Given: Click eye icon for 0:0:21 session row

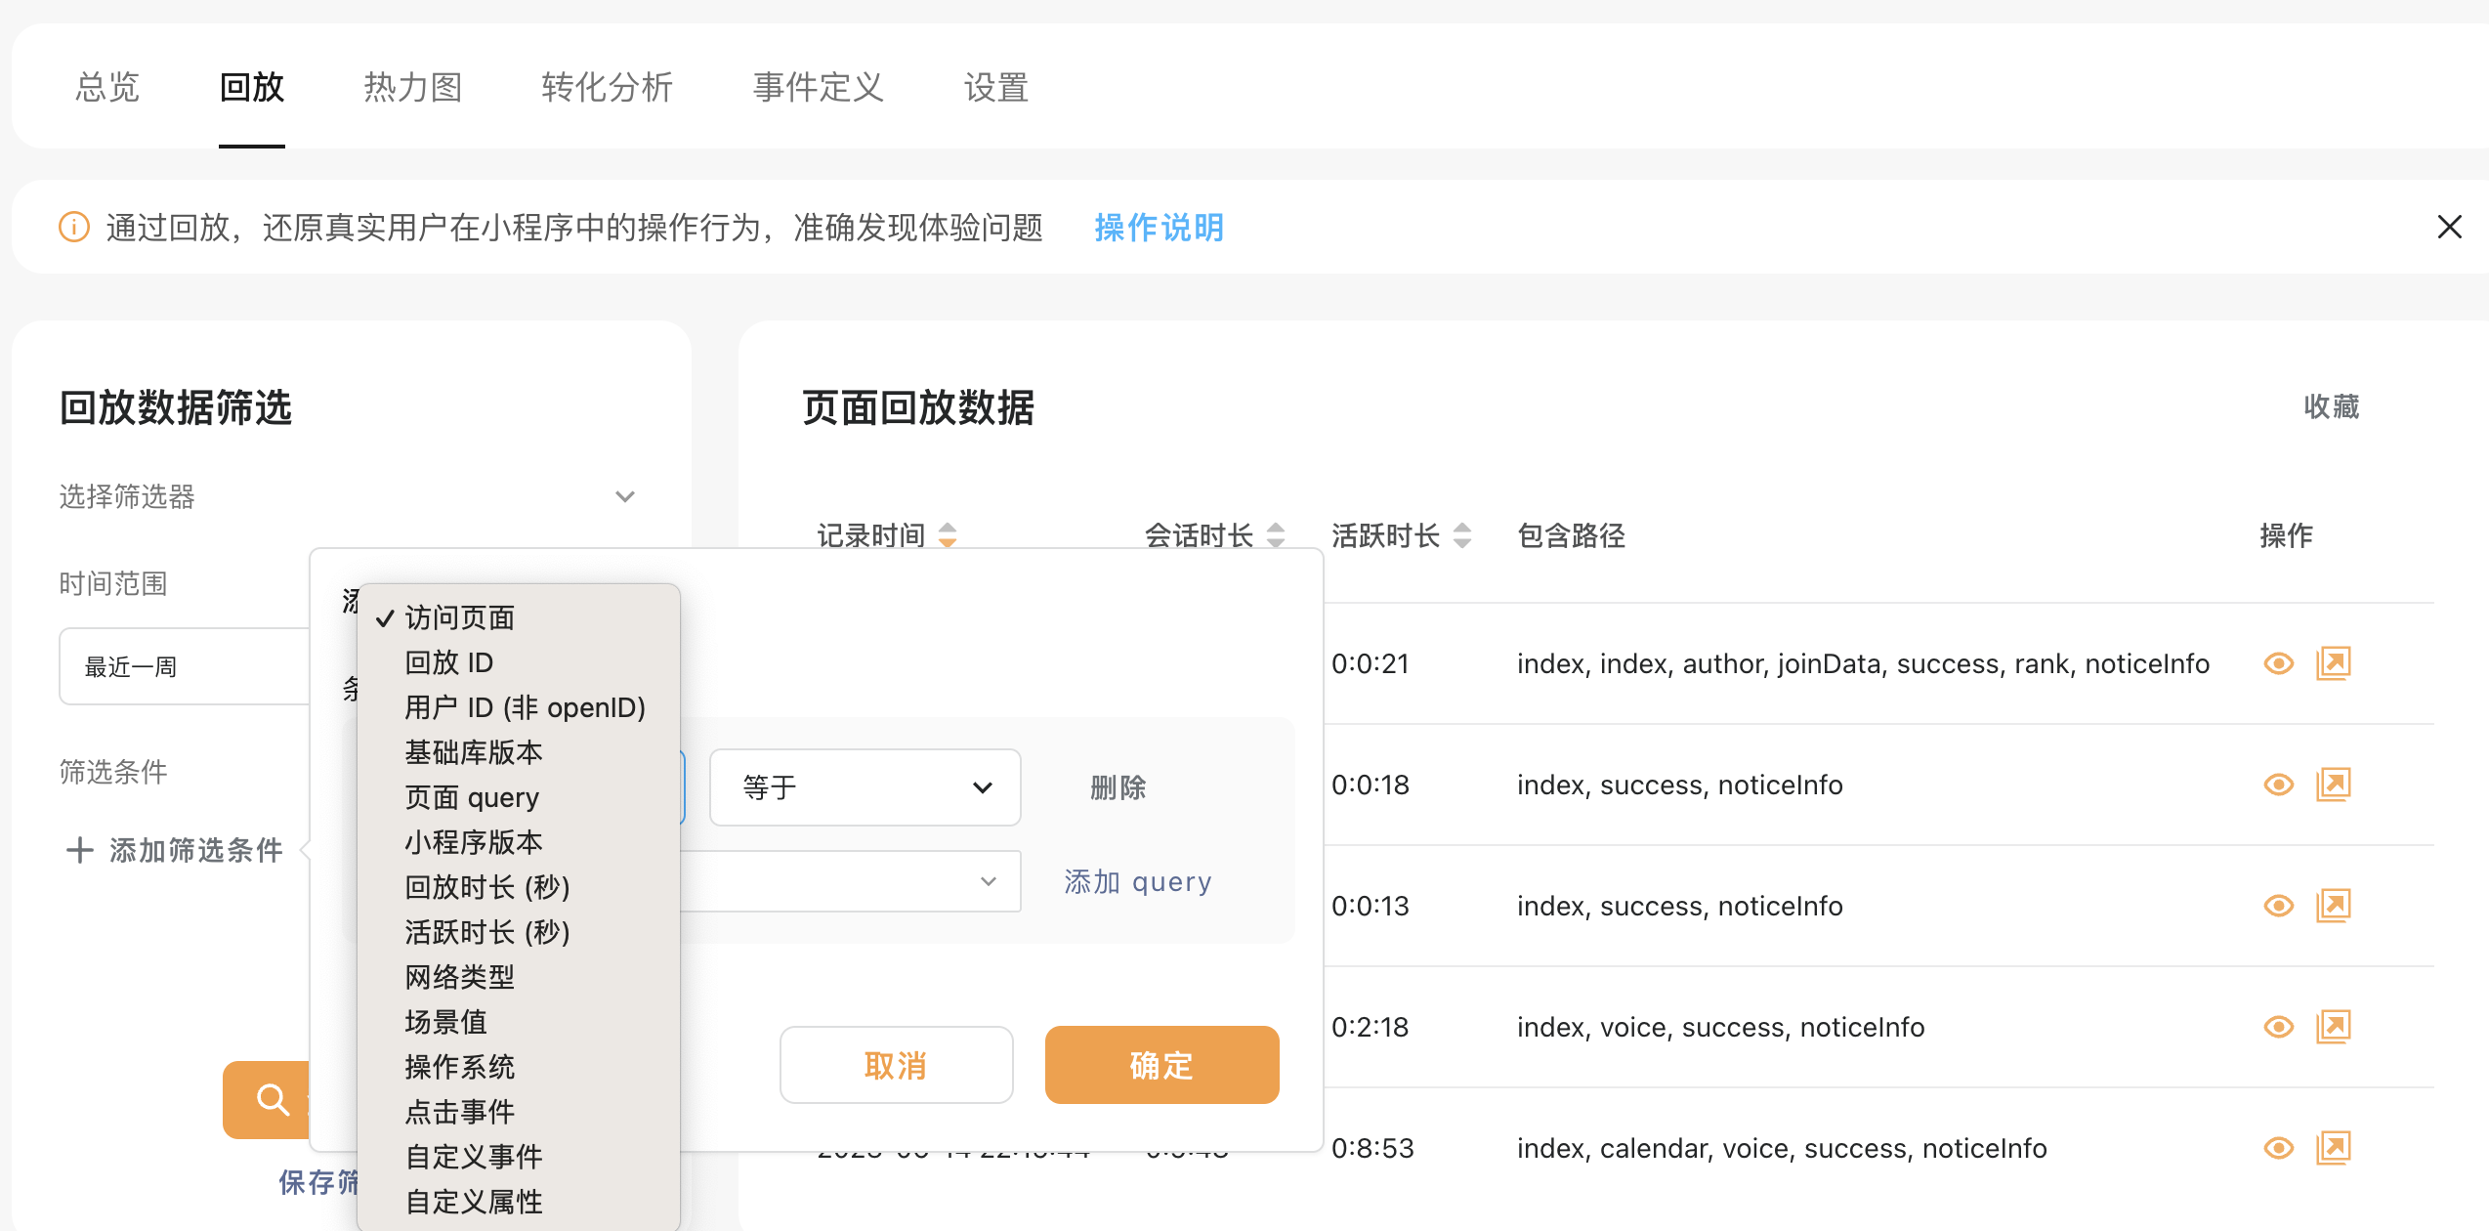Looking at the screenshot, I should (2278, 664).
